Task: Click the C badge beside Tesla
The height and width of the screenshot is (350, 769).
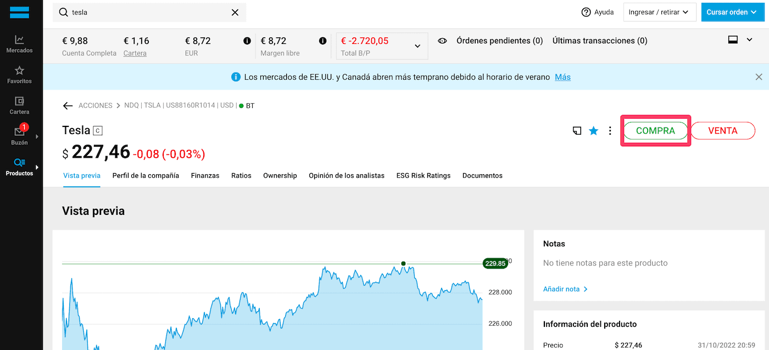Action: [x=98, y=131]
